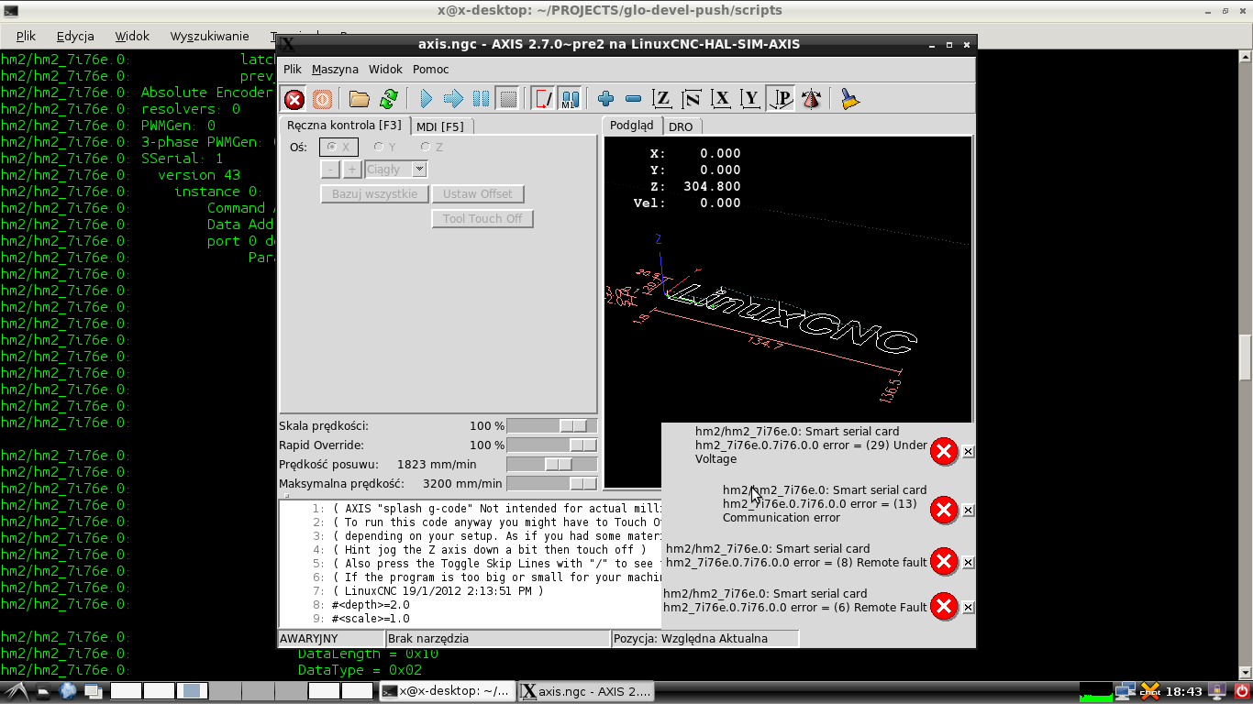Switch to the DRO tab

point(680,126)
